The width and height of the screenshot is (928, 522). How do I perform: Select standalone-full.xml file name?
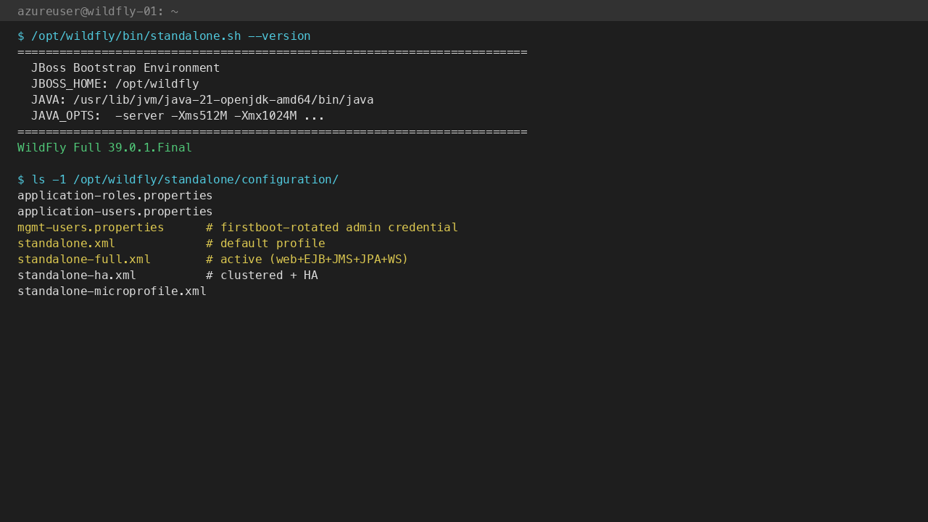[84, 260]
